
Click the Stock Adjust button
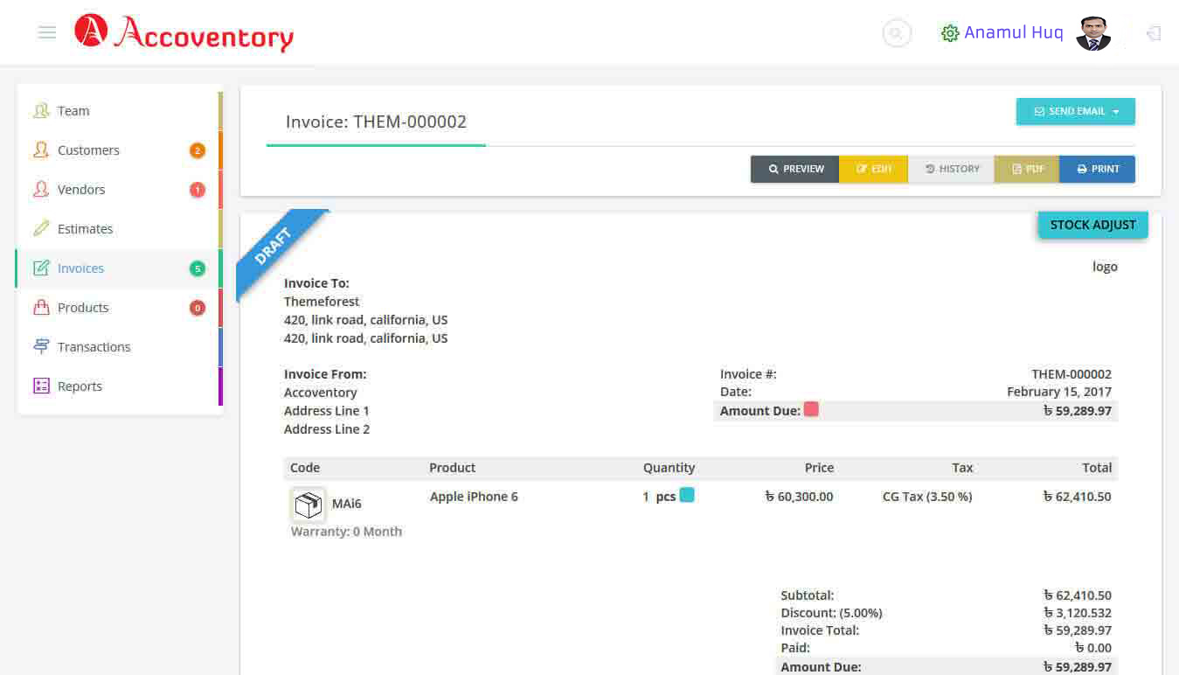click(1093, 225)
